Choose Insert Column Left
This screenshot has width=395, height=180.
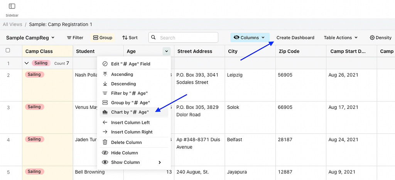click(x=134, y=123)
